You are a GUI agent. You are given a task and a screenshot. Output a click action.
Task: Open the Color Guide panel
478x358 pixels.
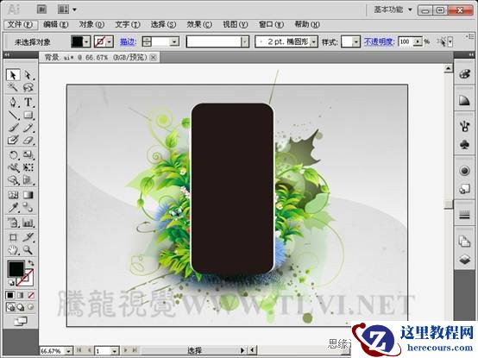pyautogui.click(x=464, y=100)
